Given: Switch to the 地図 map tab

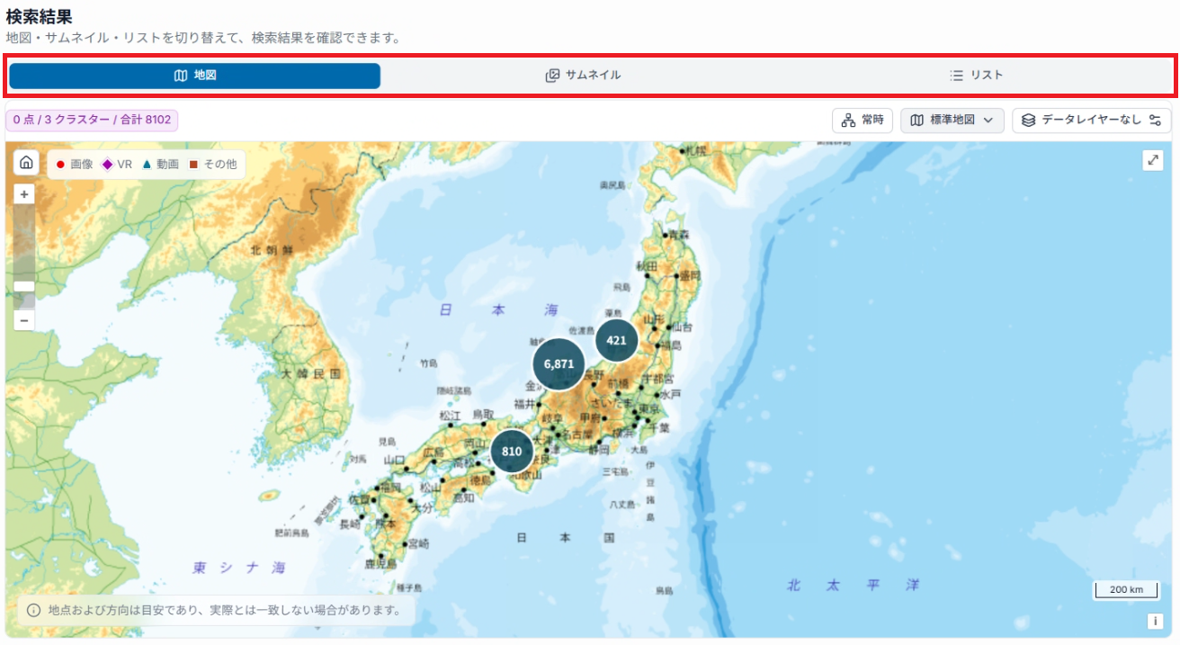Looking at the screenshot, I should tap(195, 76).
